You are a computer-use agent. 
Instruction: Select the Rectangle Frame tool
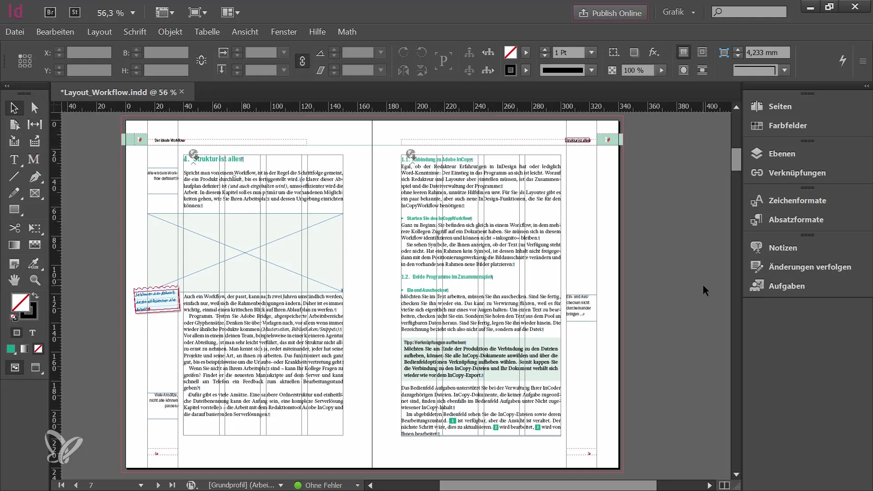(x=35, y=193)
